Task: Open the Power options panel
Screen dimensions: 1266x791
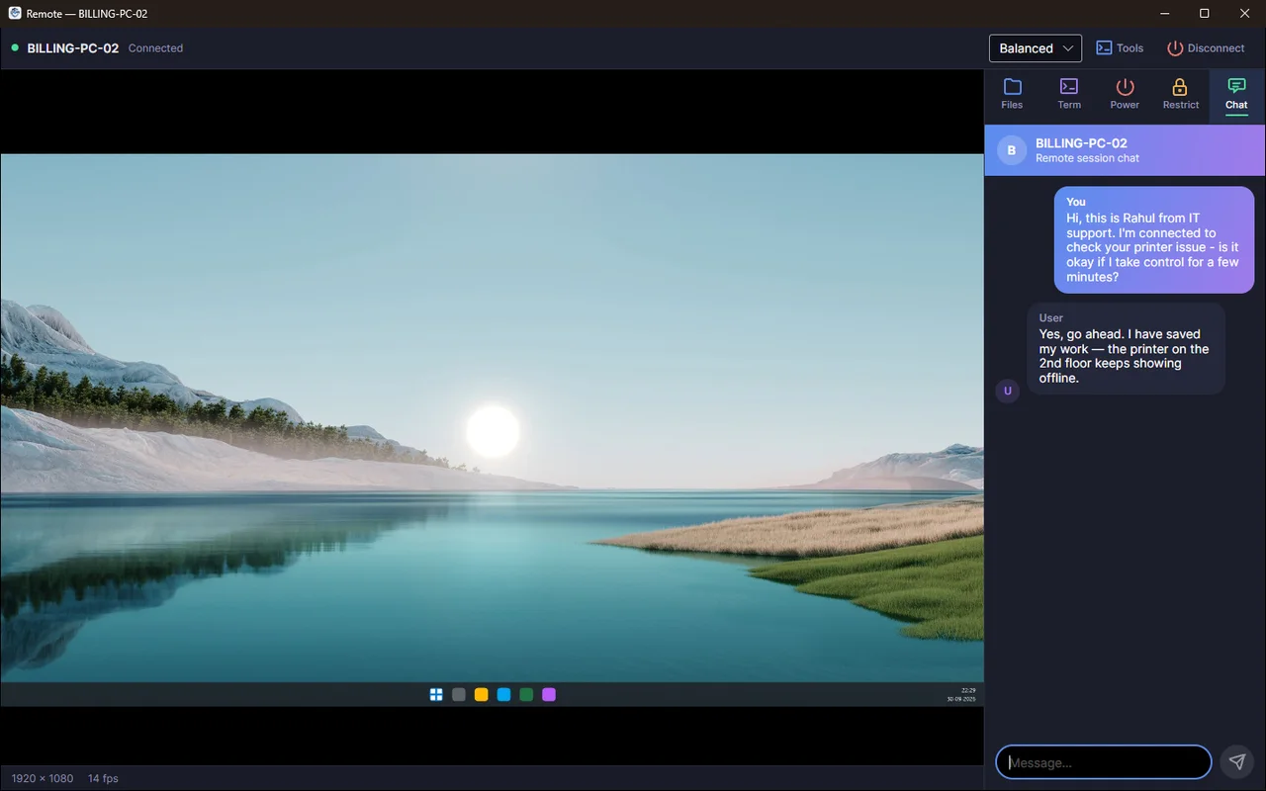Action: pos(1125,94)
